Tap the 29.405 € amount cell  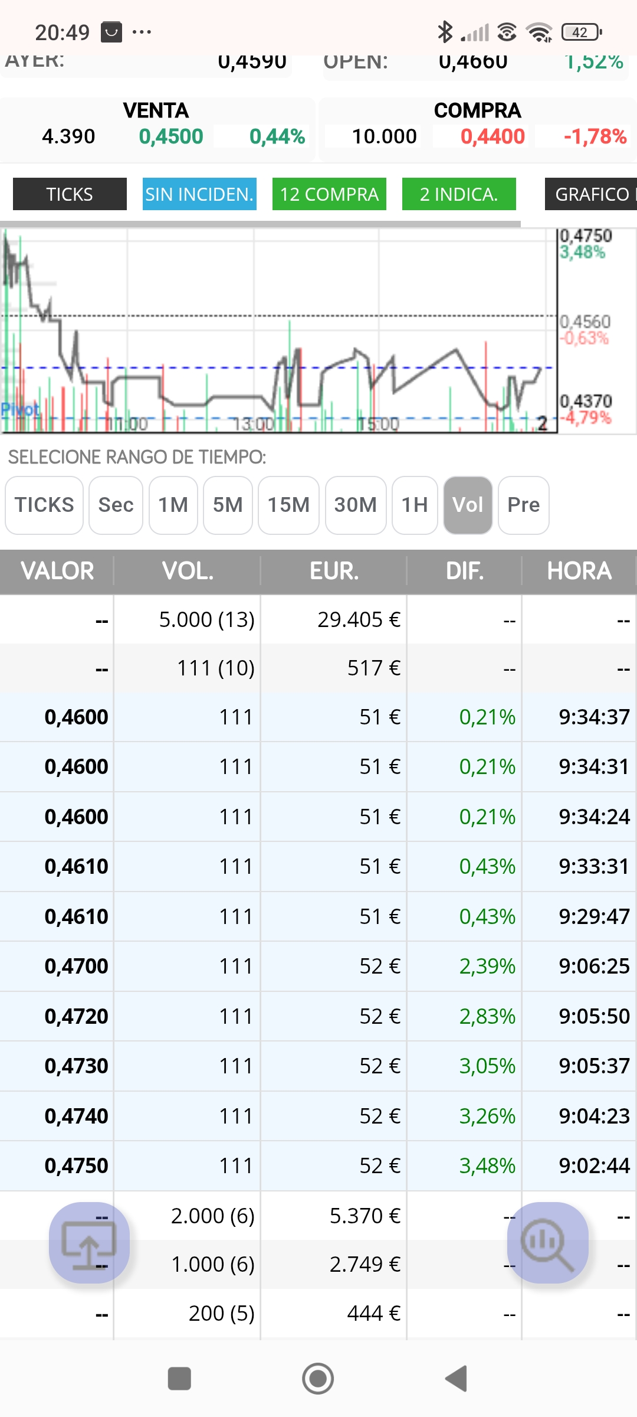click(359, 619)
